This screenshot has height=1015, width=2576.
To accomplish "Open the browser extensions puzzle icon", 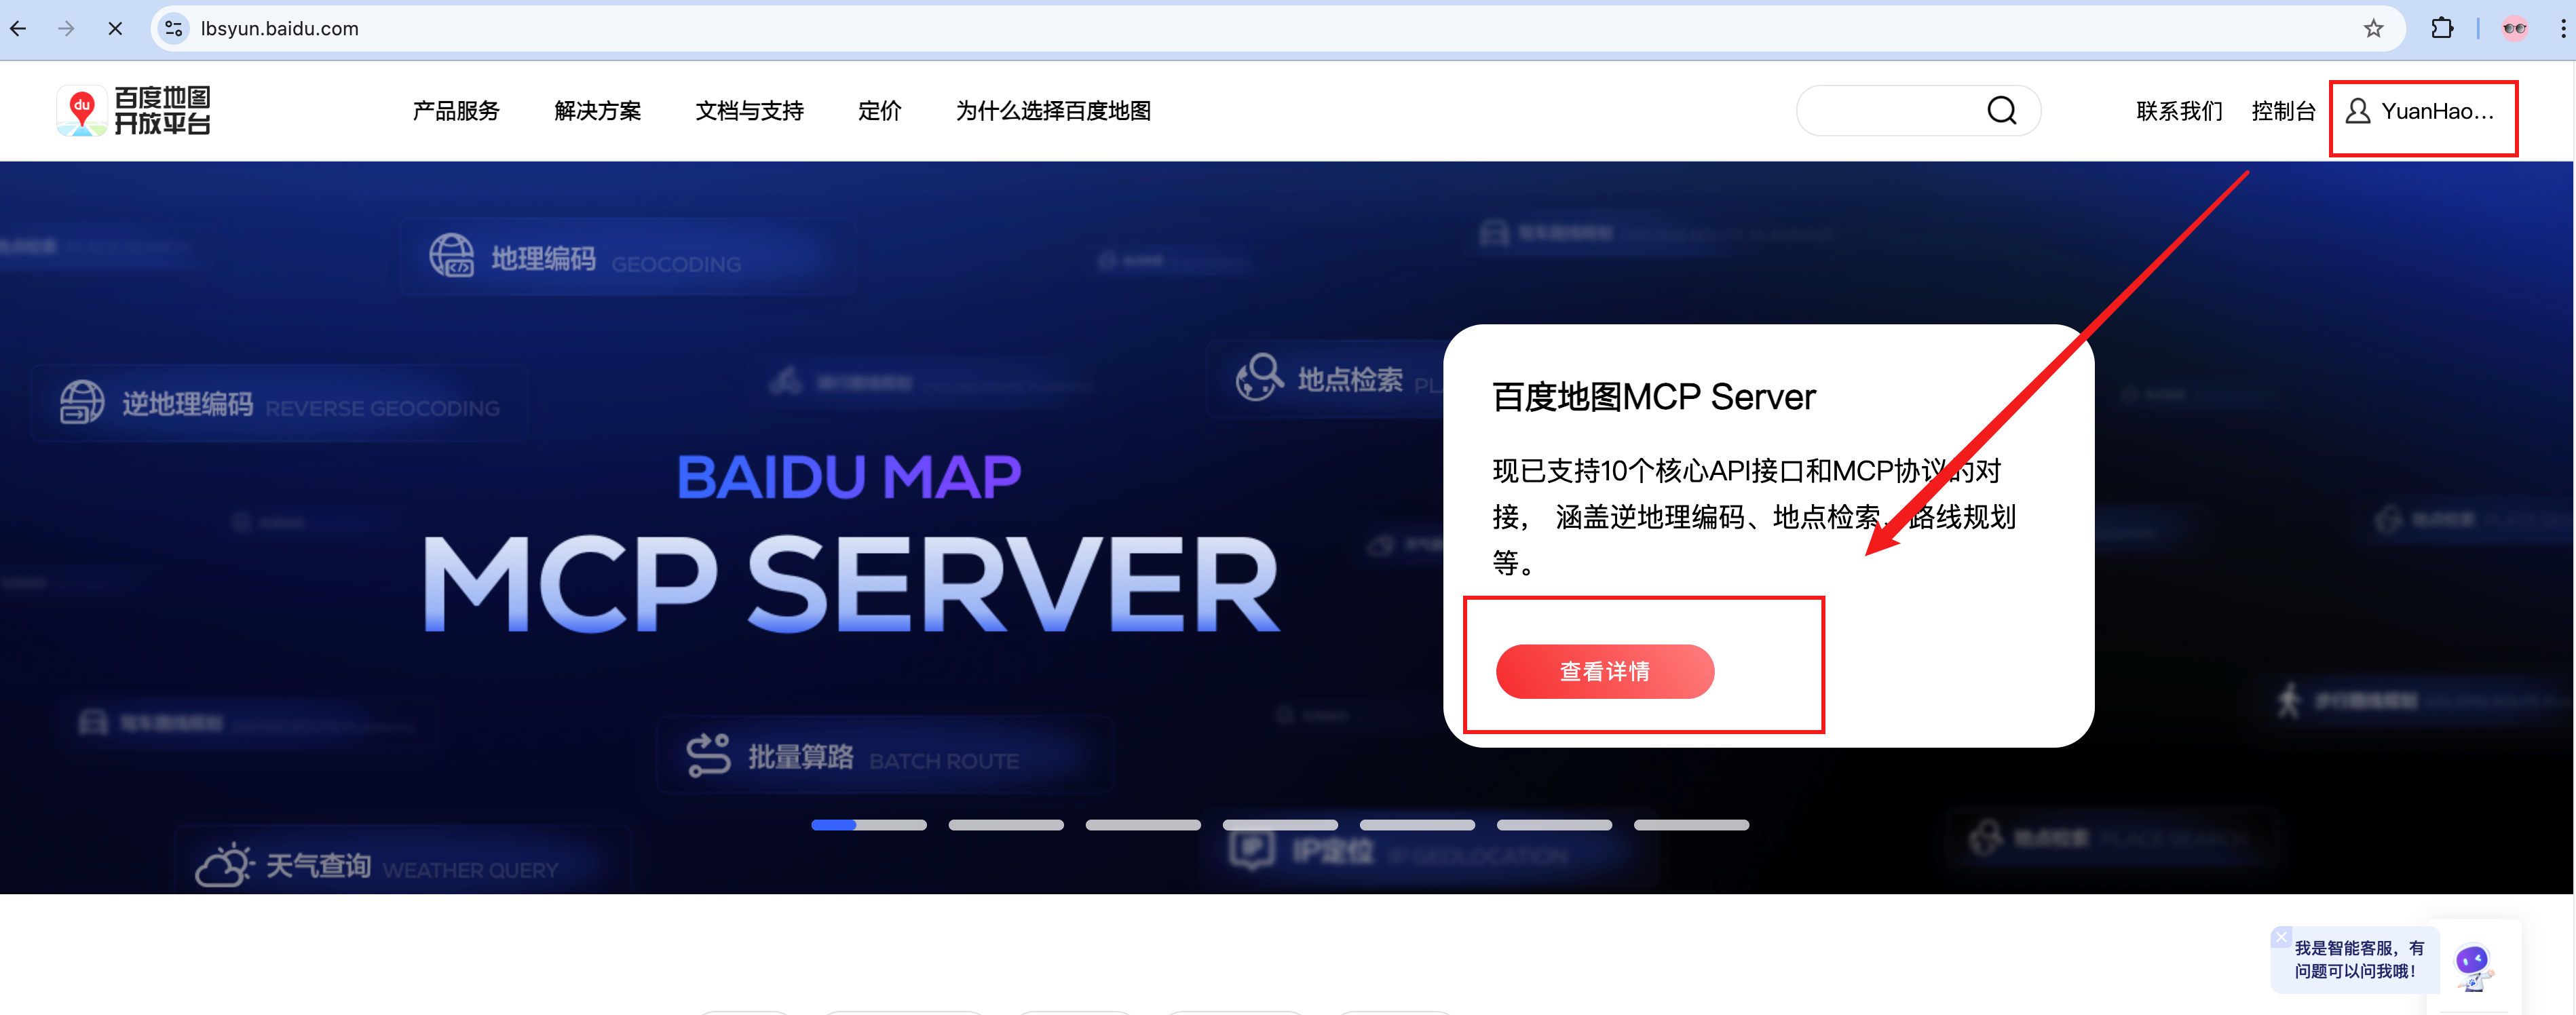I will (2441, 28).
